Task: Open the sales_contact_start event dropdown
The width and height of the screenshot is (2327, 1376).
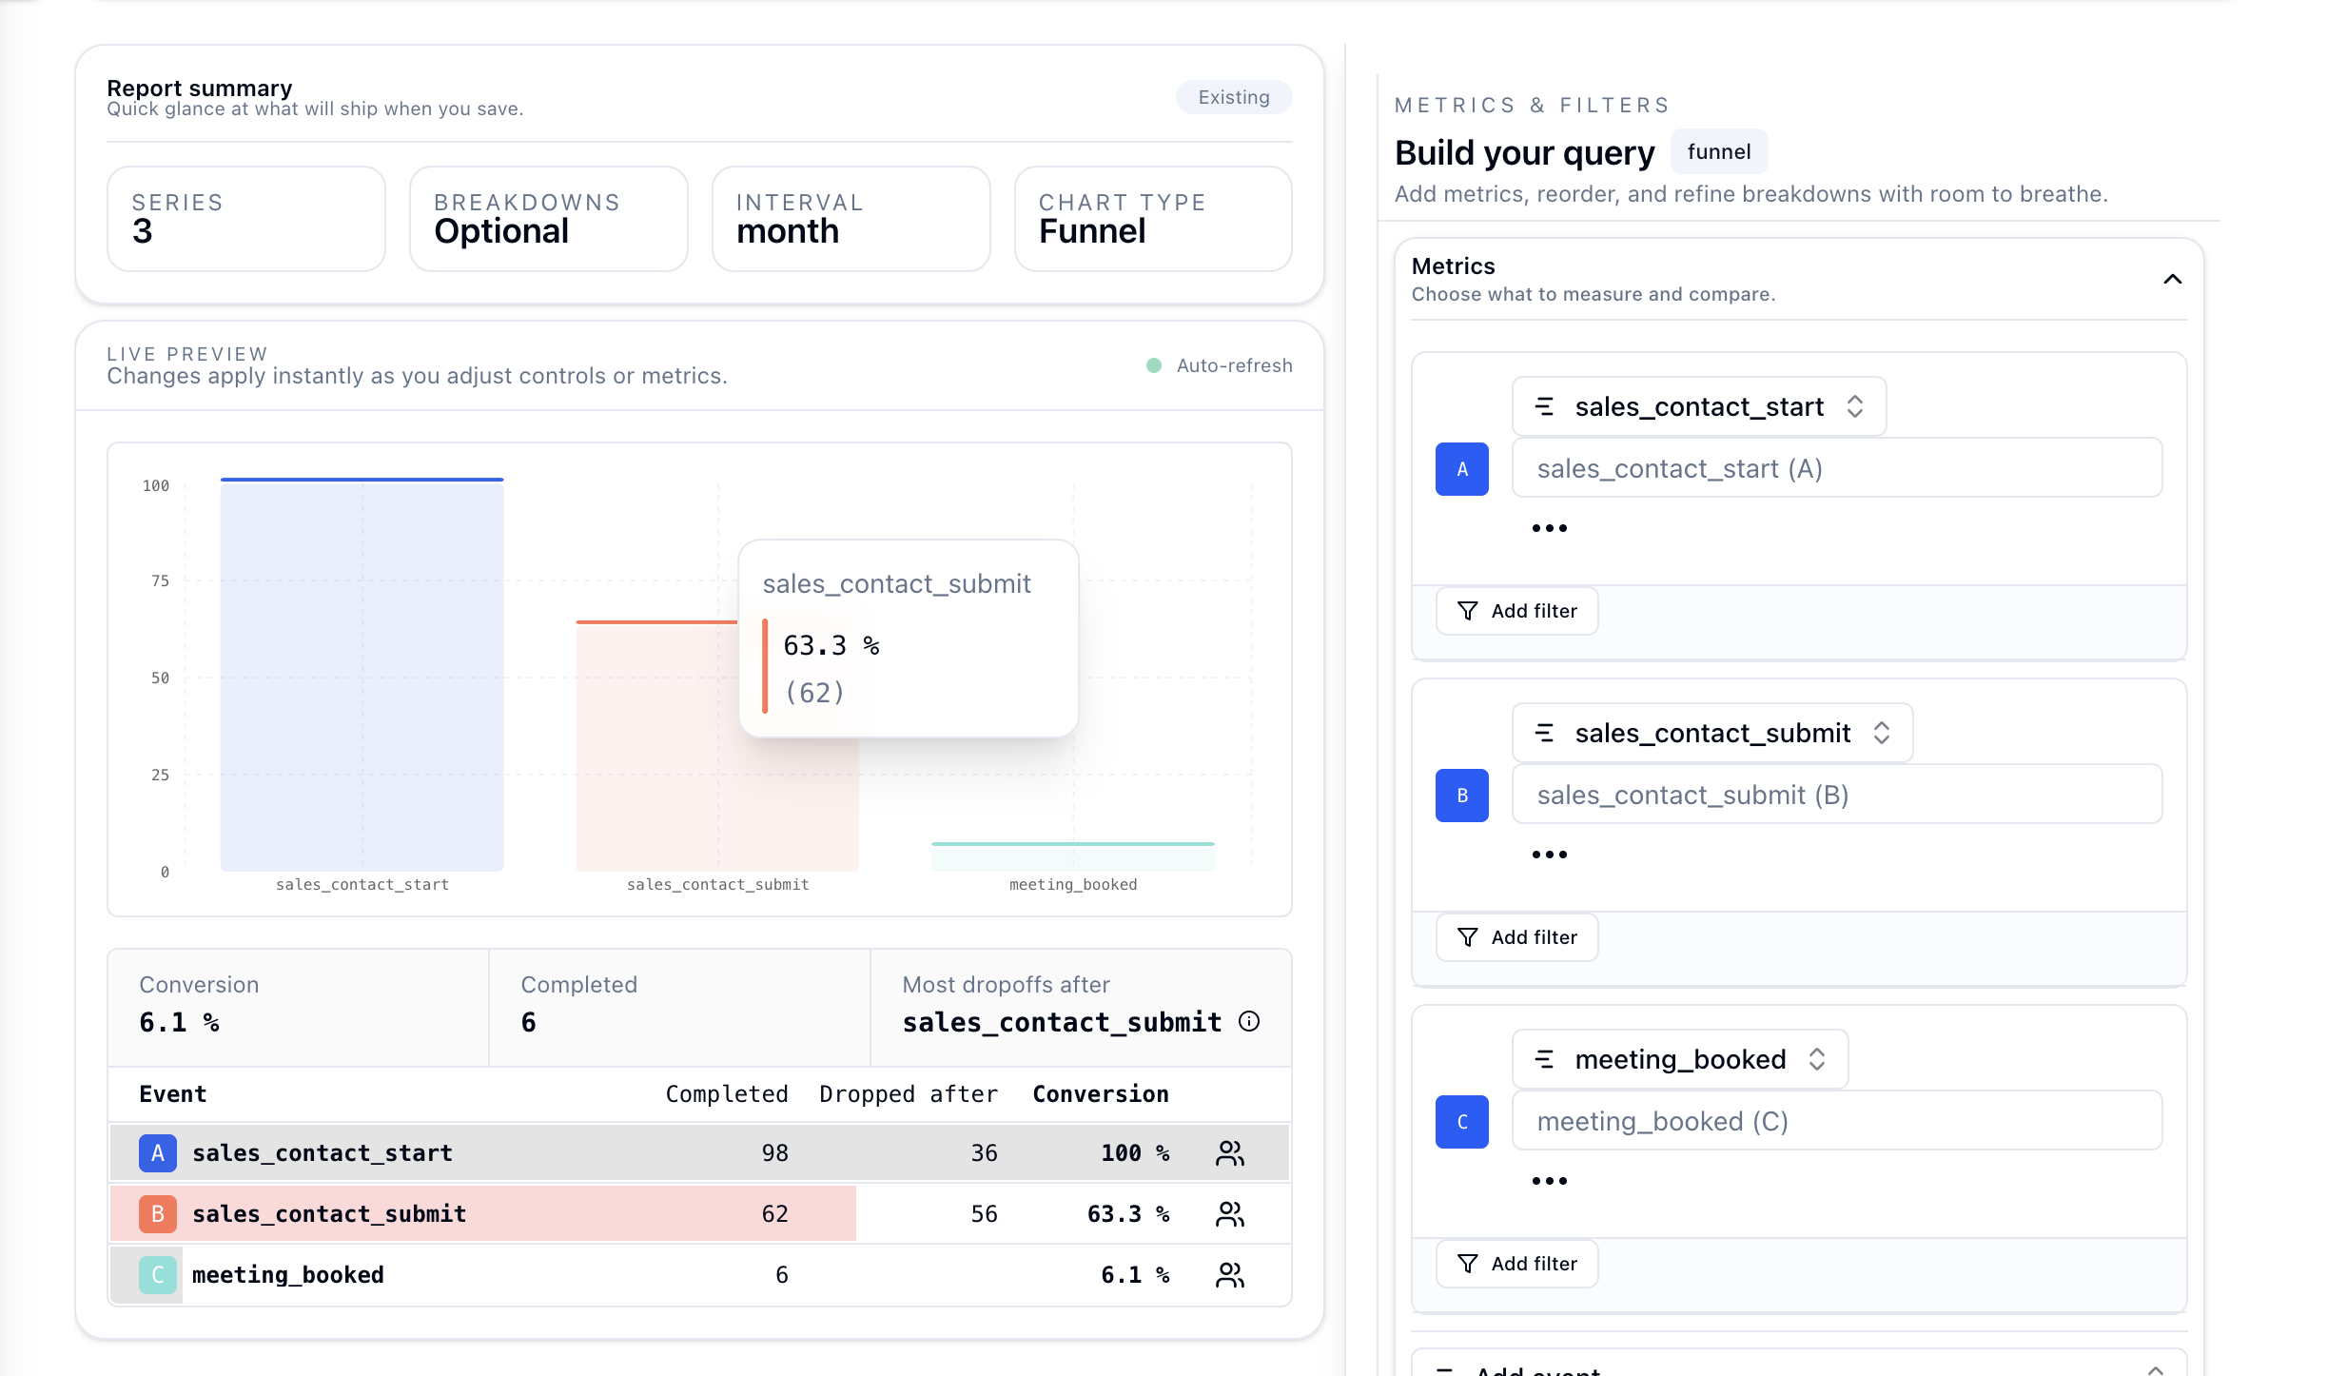Action: pyautogui.click(x=1699, y=405)
